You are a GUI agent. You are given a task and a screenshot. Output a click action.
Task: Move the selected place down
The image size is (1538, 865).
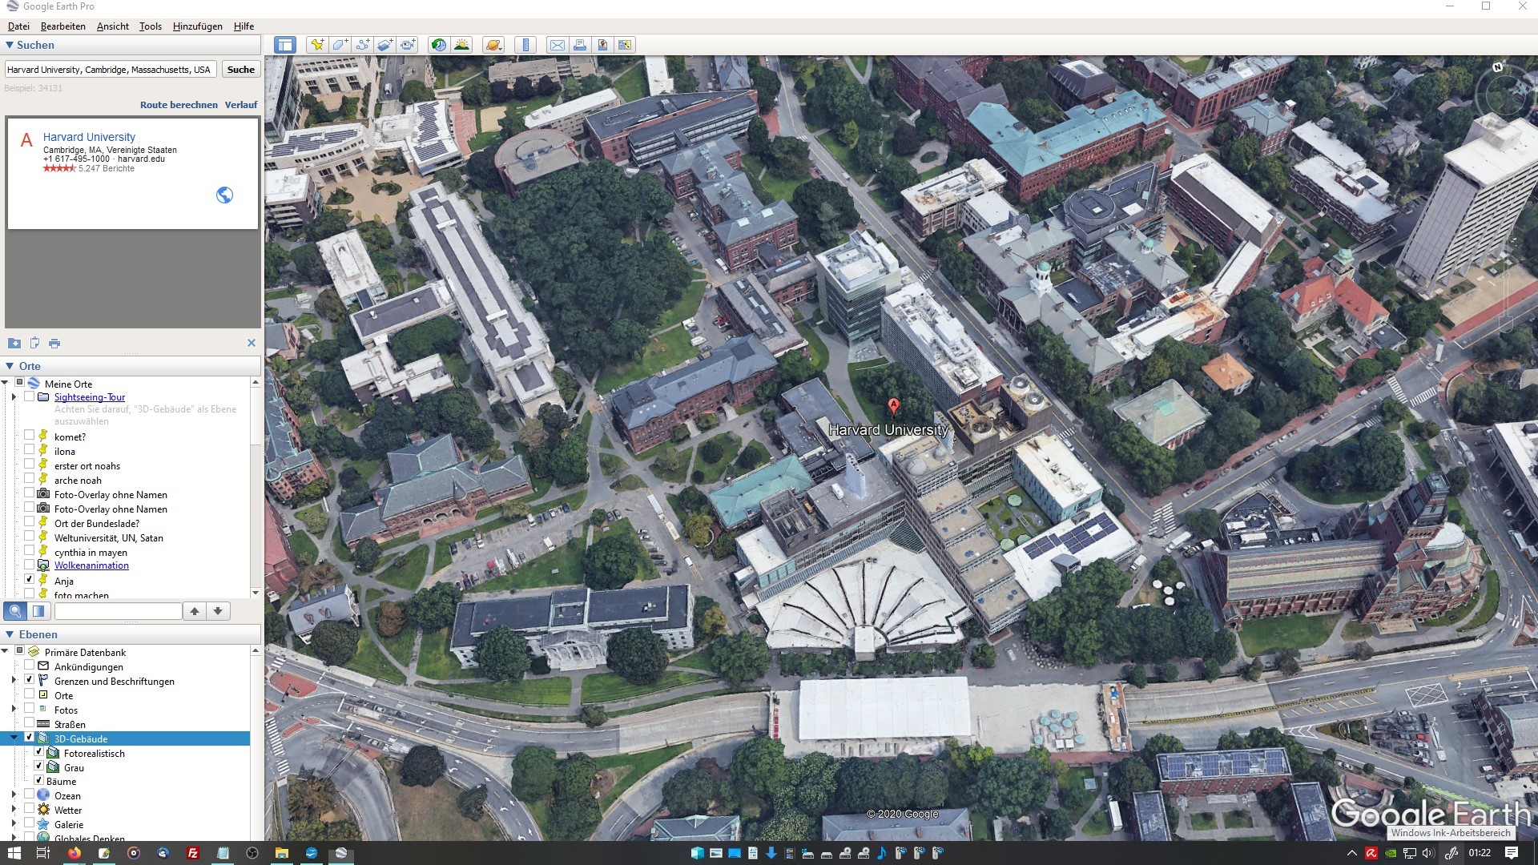(x=218, y=611)
